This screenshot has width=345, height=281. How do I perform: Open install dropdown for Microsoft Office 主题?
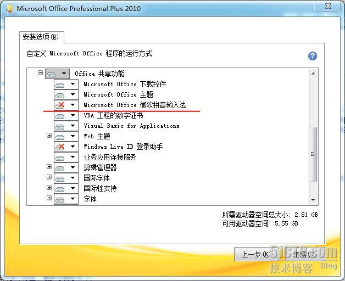pos(66,95)
